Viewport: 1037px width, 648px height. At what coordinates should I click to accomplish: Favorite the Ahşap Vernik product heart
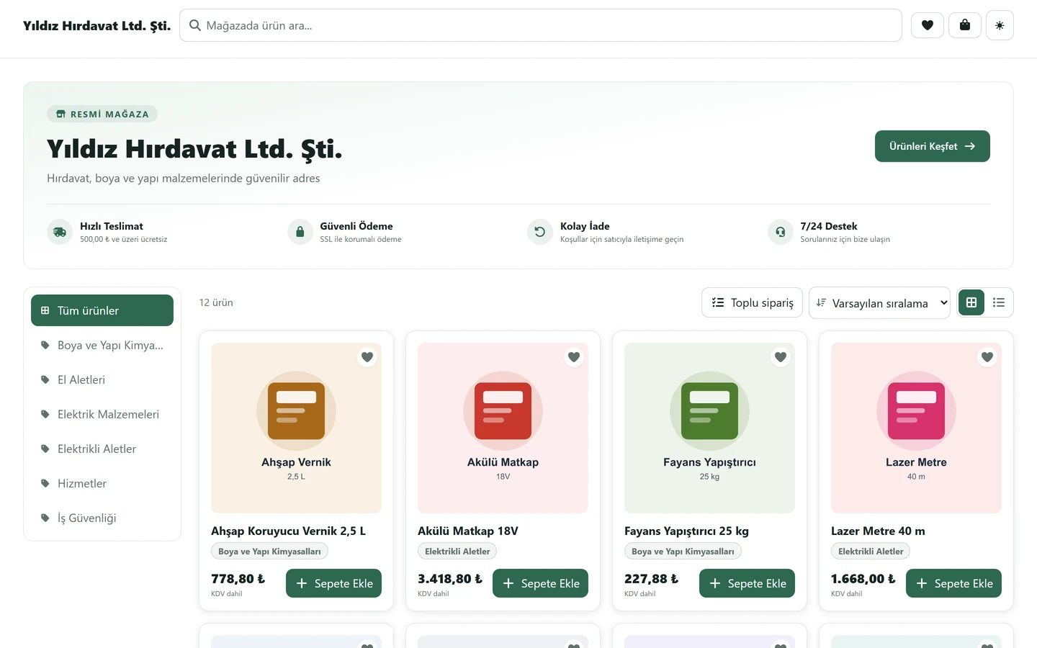[x=367, y=357]
